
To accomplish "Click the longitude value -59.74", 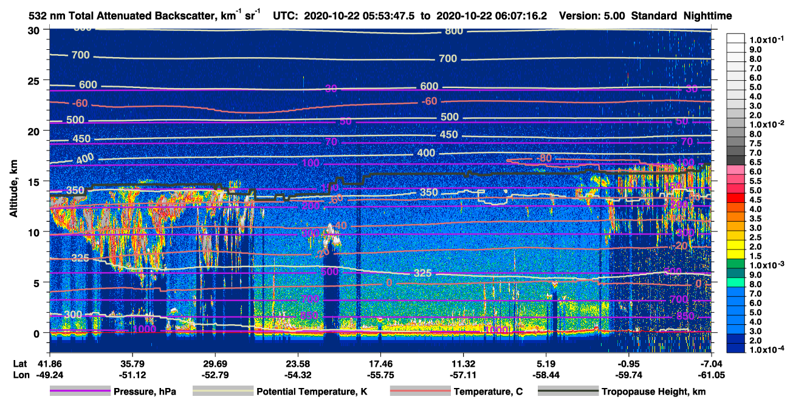I will (630, 375).
